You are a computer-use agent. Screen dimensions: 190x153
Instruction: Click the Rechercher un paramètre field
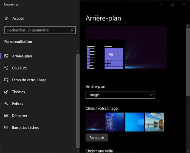pos(40,30)
